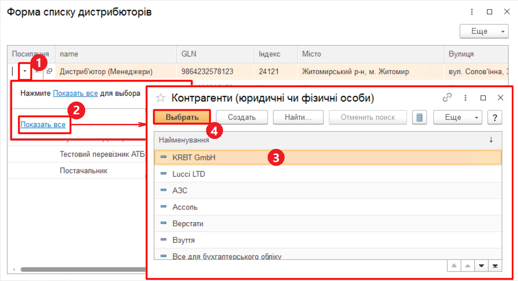Viewport: 518px width, 281px height.
Task: Click the list settings icon next to Отменить поиск
Action: 420,117
